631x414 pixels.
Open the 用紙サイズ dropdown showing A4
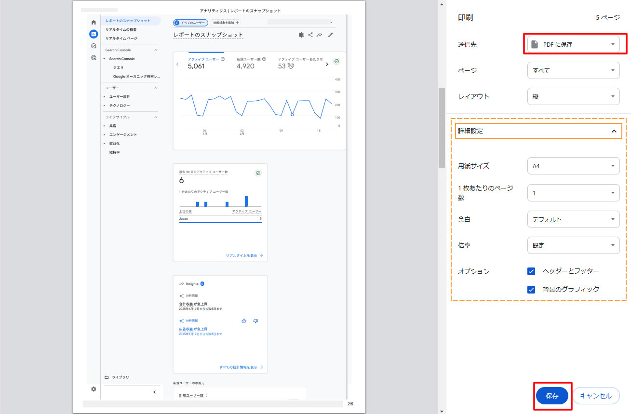pyautogui.click(x=574, y=166)
